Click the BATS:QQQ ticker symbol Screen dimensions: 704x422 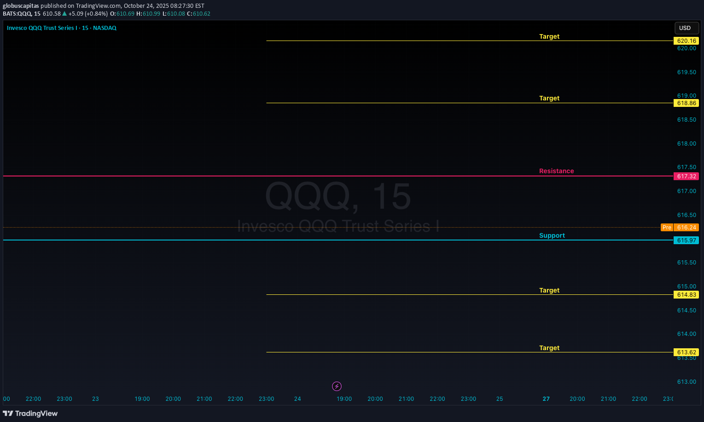(x=17, y=14)
